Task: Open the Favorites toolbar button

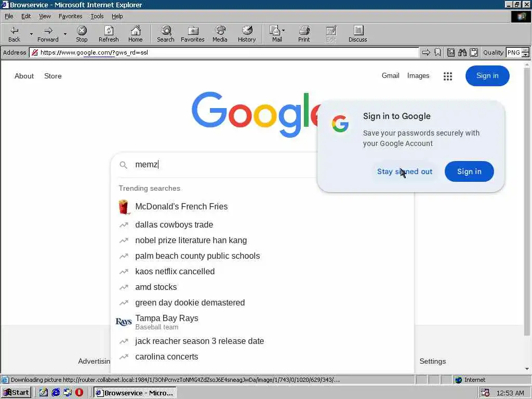Action: tap(193, 34)
